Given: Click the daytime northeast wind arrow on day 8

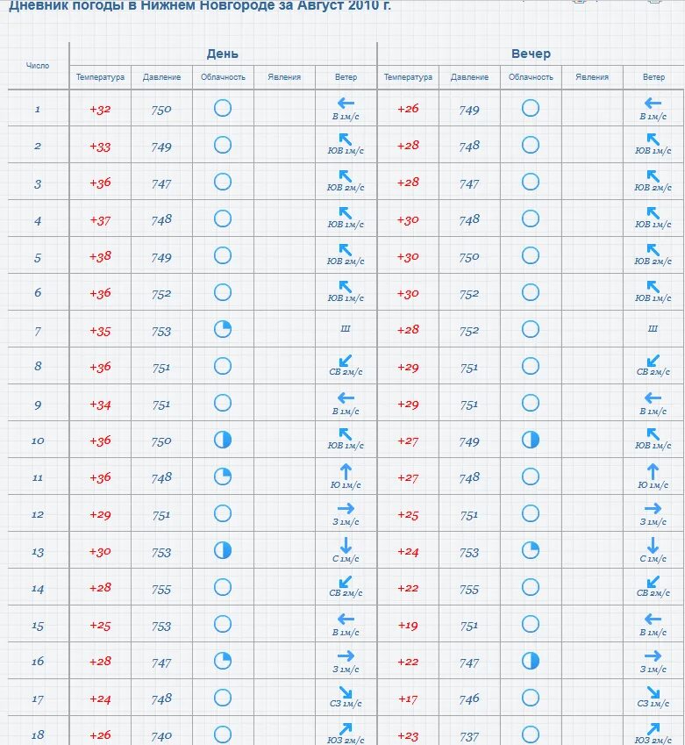Looking at the screenshot, I should [x=346, y=361].
